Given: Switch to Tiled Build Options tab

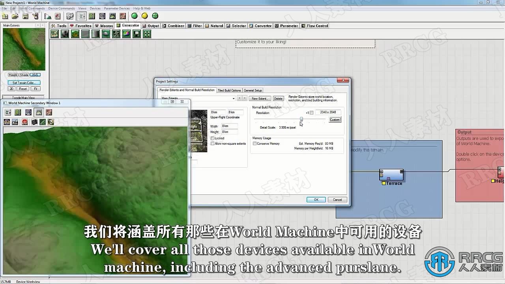Looking at the screenshot, I should coord(229,90).
